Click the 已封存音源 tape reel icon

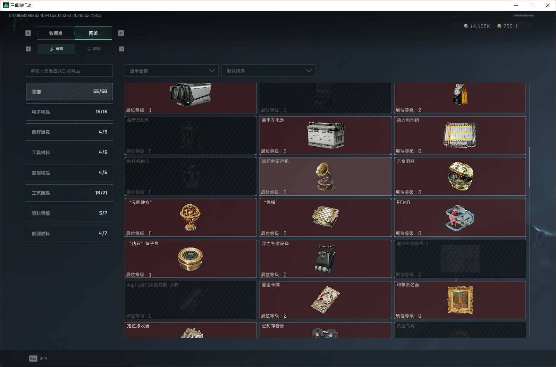pyautogui.click(x=325, y=333)
